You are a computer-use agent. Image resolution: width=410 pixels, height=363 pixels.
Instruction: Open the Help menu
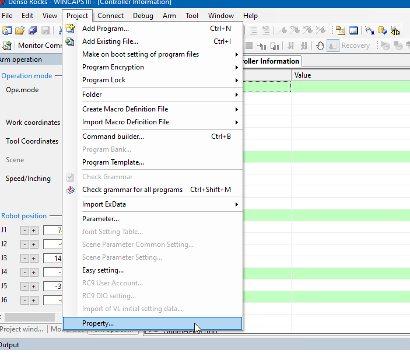pos(250,16)
